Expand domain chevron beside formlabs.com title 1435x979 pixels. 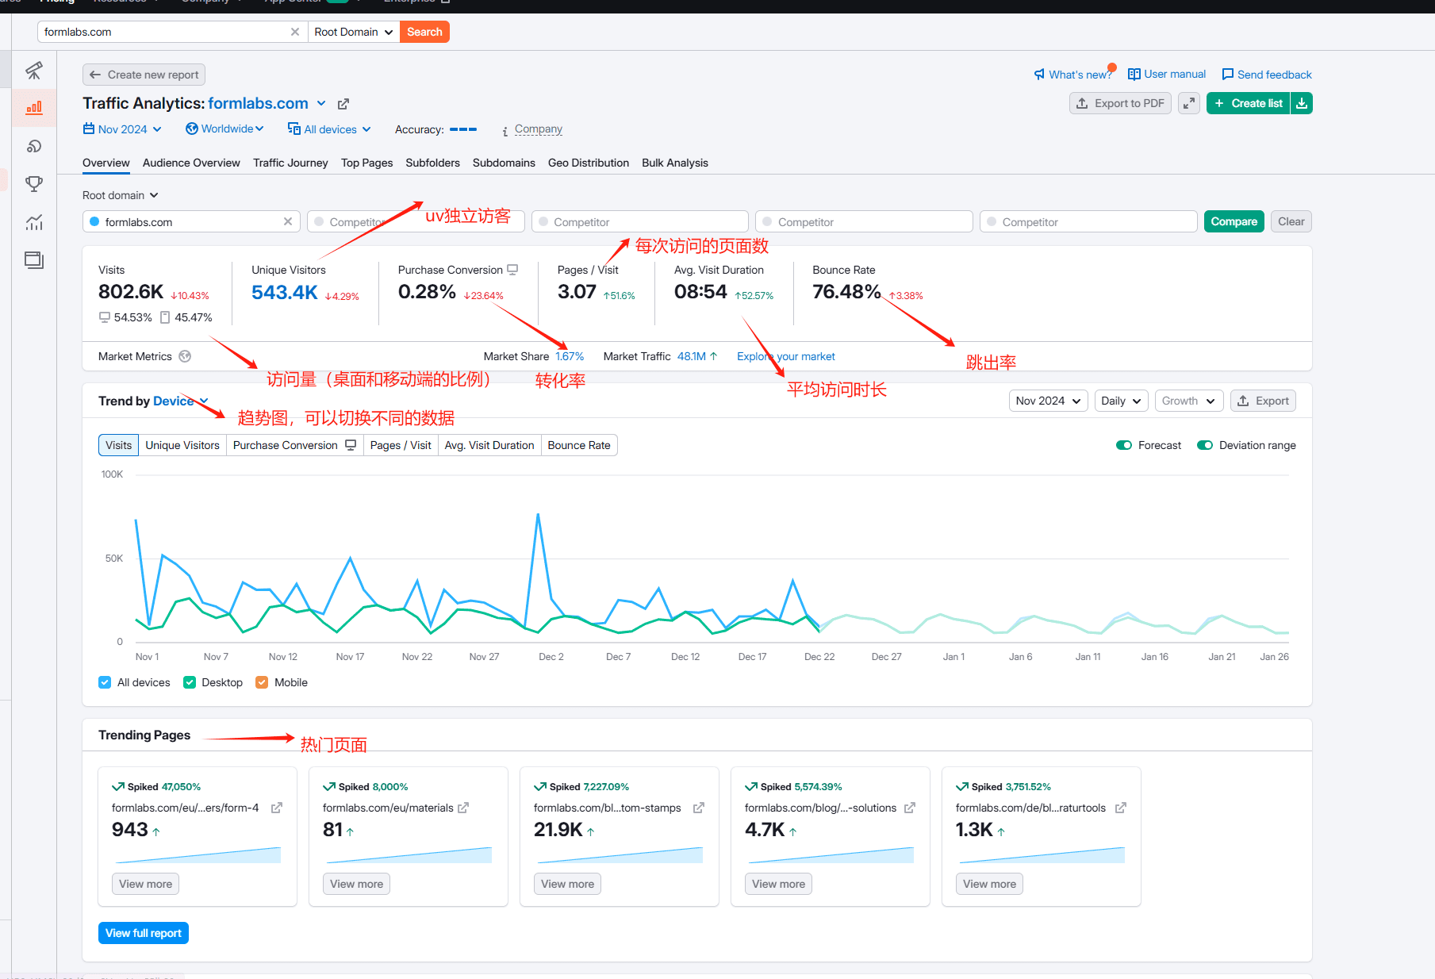coord(321,103)
